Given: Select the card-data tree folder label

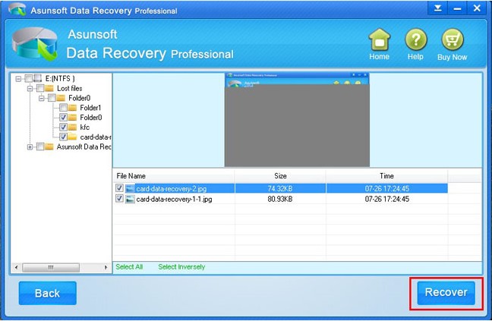Looking at the screenshot, I should point(96,137).
